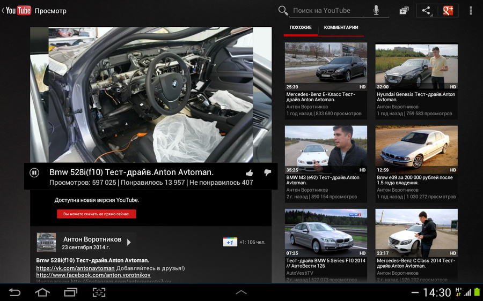Select 'Mercedes-Benz E-Класс Тест-драйв' title text

321,97
